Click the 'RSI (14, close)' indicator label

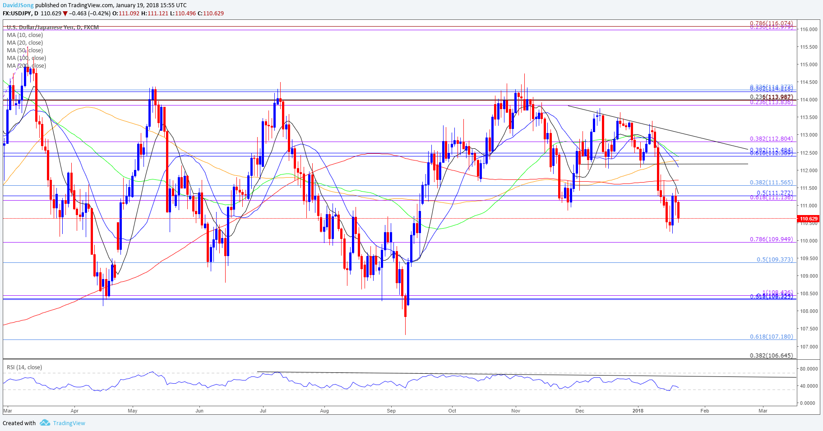tap(24, 367)
